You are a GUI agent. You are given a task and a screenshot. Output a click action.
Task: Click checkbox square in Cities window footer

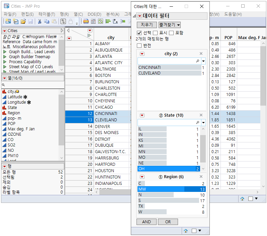click(x=251, y=199)
